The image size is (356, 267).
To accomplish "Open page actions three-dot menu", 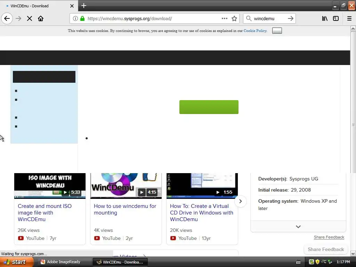I will coord(224,18).
